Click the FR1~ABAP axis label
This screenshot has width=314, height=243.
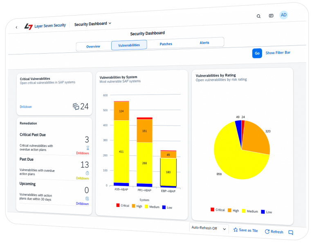point(144,190)
